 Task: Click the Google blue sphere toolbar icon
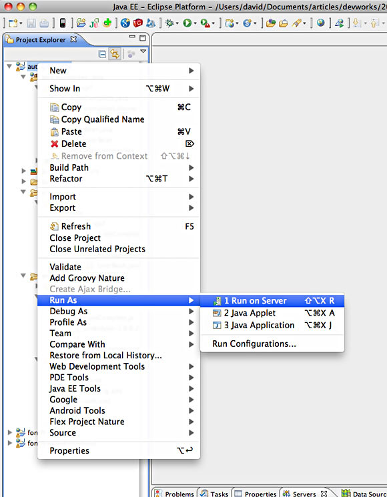[x=125, y=23]
